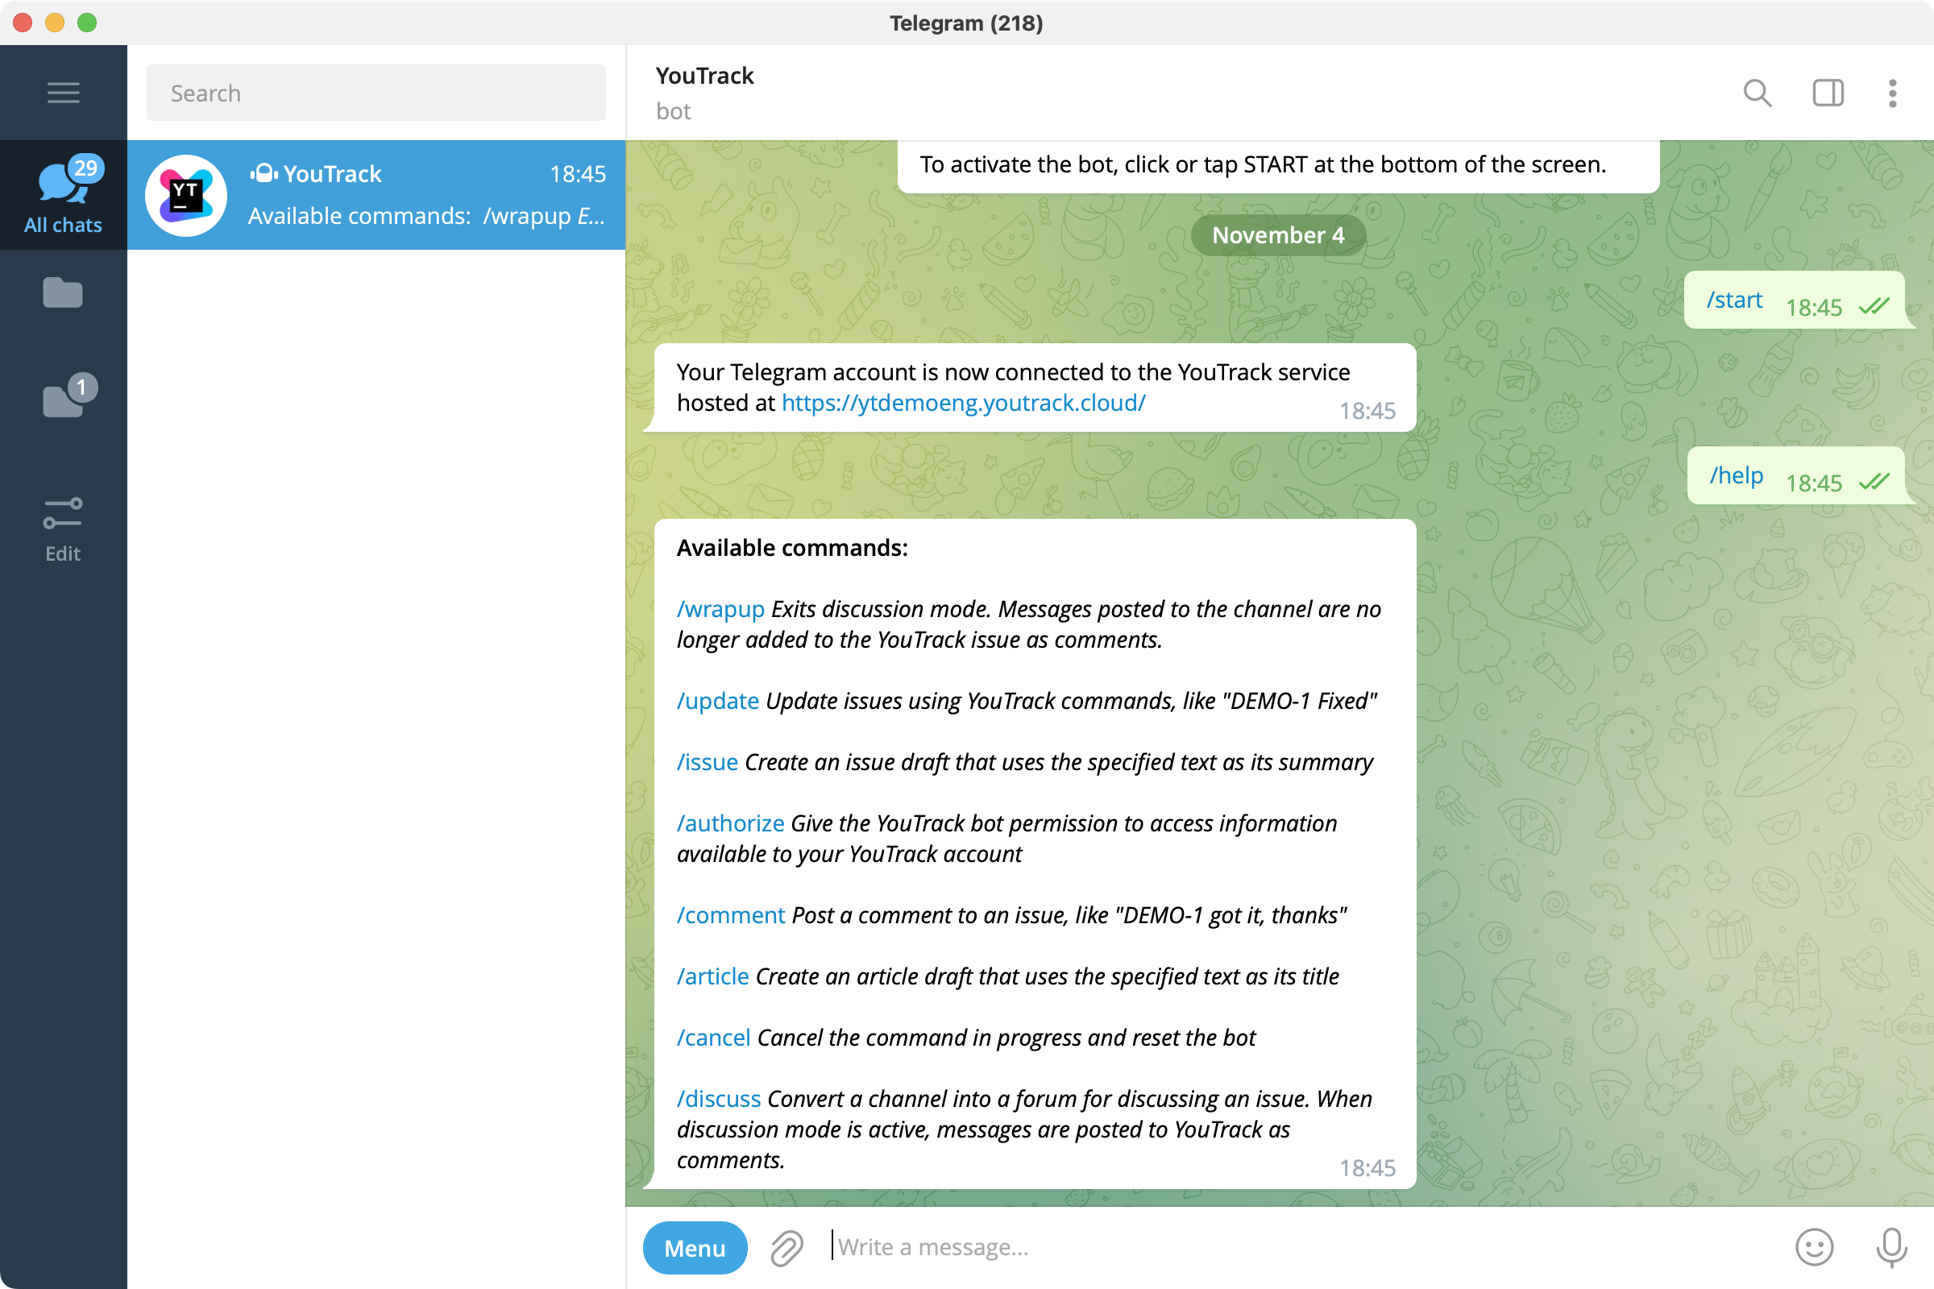Click the column layout toggle icon
The width and height of the screenshot is (1934, 1289).
click(x=1828, y=90)
